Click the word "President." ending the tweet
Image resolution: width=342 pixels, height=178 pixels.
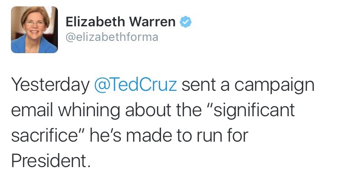51,161
